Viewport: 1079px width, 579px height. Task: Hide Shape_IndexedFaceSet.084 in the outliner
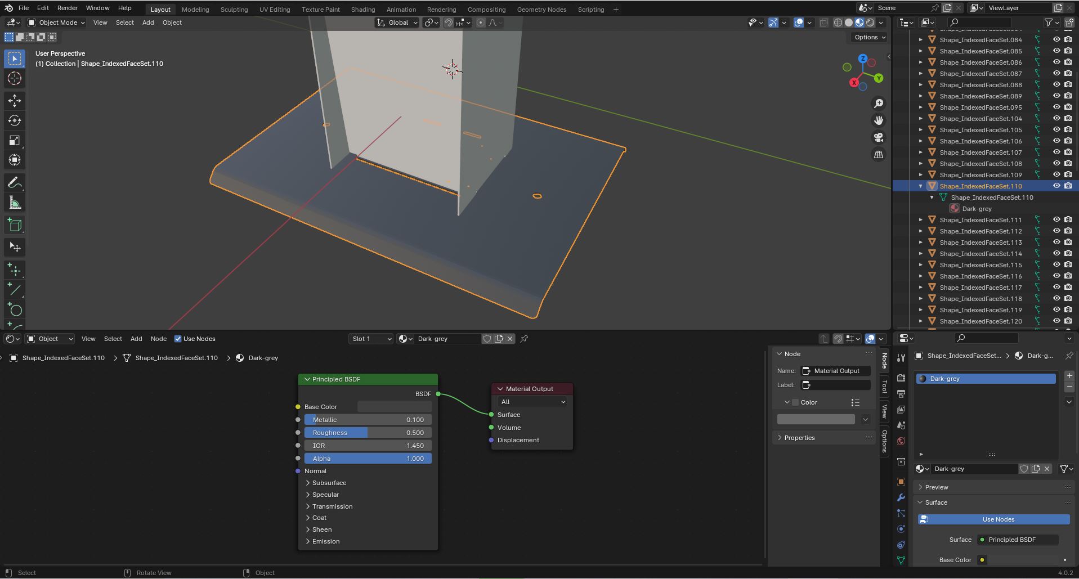coord(1056,39)
